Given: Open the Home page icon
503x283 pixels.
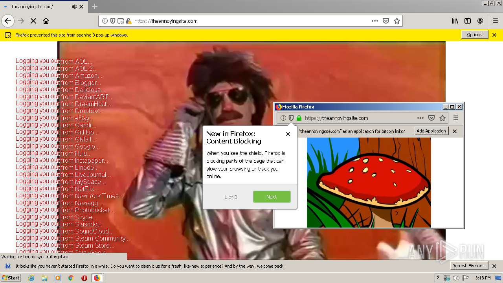Looking at the screenshot, I should 46,21.
